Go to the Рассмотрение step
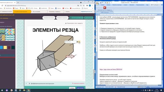This screenshot has width=164, height=92. [x=36, y=11]
